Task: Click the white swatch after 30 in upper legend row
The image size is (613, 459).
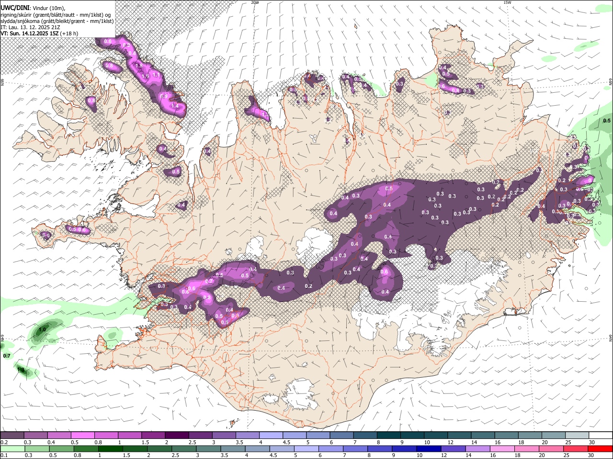Action: coord(601,435)
